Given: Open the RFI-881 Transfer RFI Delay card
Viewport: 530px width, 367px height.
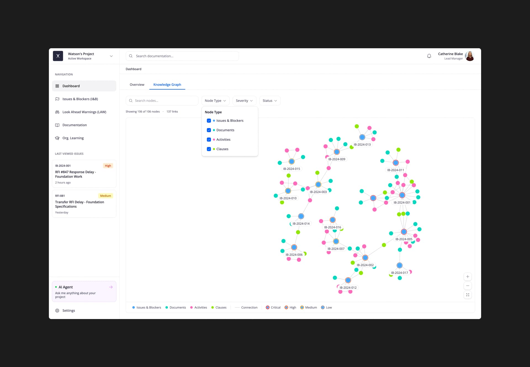Looking at the screenshot, I should coord(84,204).
